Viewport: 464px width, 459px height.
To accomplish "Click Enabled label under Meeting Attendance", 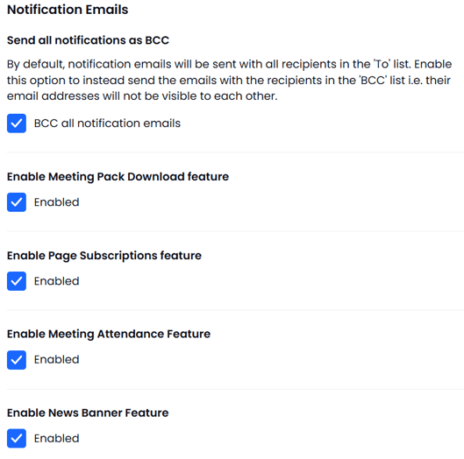I will [56, 360].
